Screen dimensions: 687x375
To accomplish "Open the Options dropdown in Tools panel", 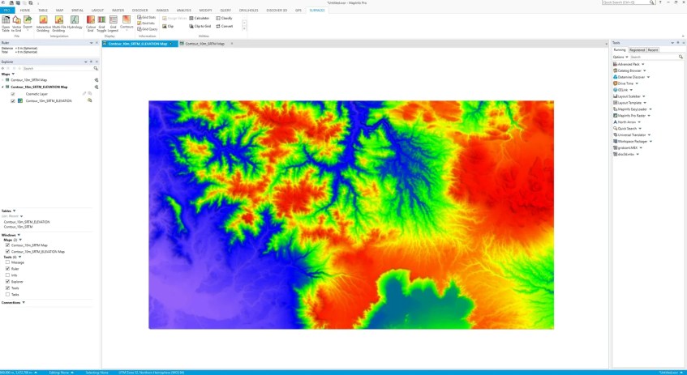I will point(620,57).
